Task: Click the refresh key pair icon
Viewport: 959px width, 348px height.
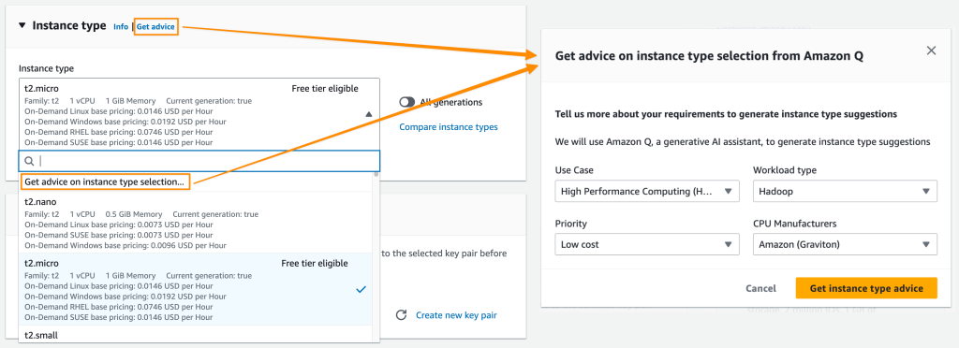Action: pyautogui.click(x=401, y=315)
